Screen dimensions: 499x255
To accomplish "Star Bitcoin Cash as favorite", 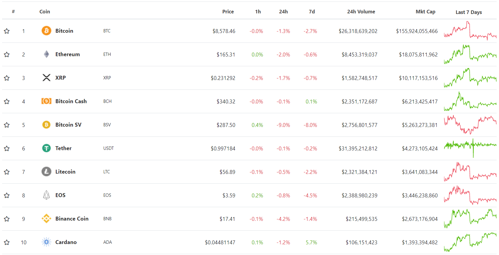I will (x=7, y=101).
